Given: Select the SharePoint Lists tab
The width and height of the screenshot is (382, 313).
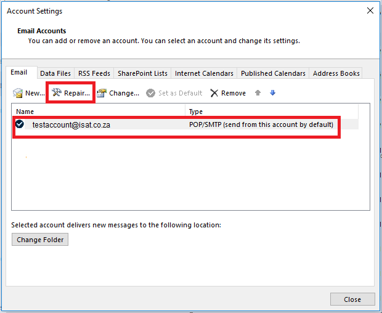Looking at the screenshot, I should [142, 73].
